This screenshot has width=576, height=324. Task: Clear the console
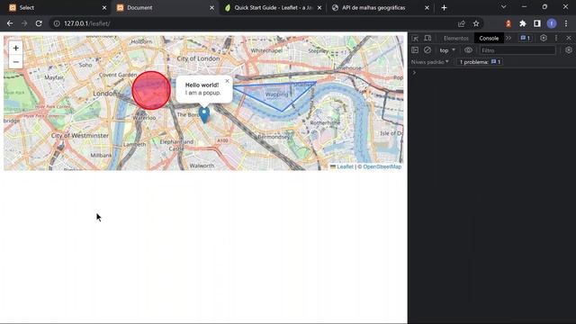(x=427, y=50)
